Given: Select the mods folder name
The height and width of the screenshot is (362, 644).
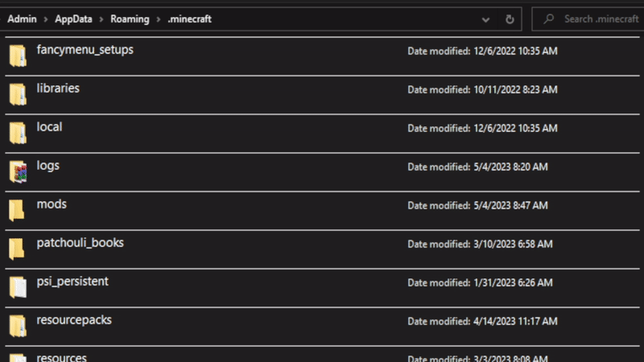Looking at the screenshot, I should (x=52, y=204).
